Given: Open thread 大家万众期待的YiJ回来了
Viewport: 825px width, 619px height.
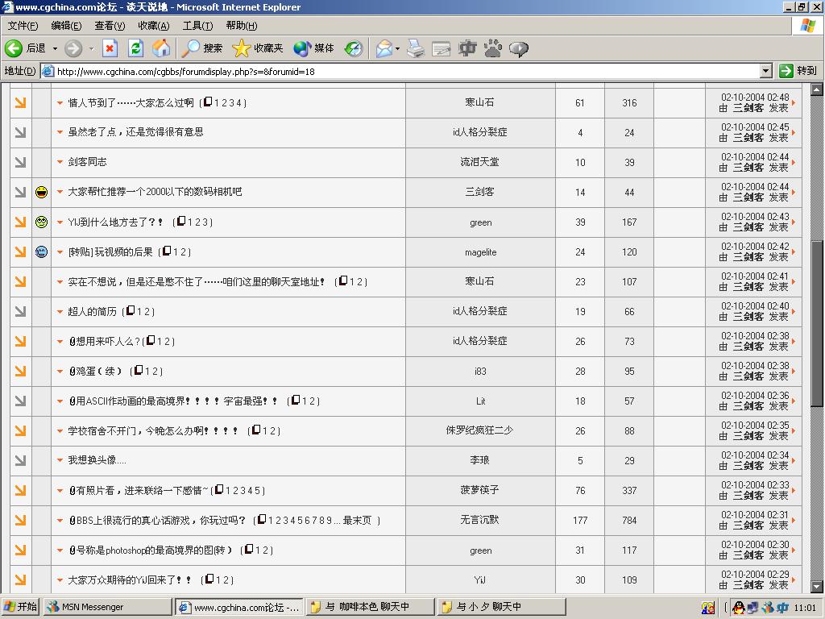Looking at the screenshot, I should [130, 580].
